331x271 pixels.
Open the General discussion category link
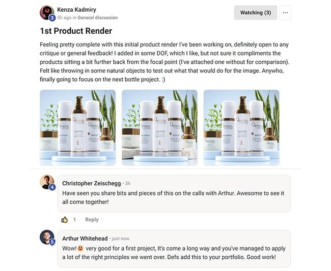click(x=98, y=17)
